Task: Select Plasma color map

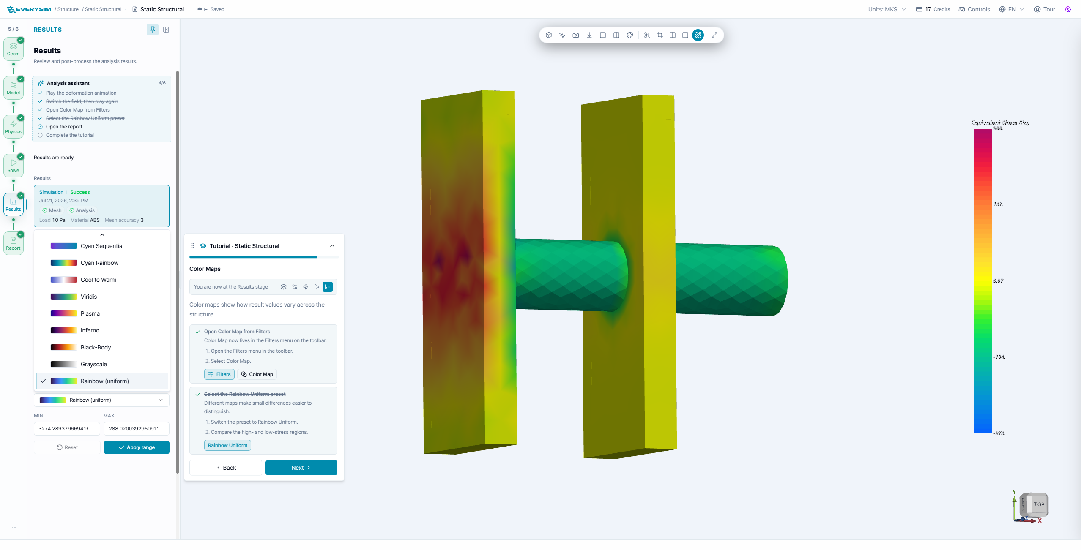Action: point(102,313)
